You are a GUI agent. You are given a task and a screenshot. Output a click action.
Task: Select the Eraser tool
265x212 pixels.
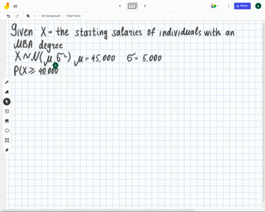tap(7, 92)
